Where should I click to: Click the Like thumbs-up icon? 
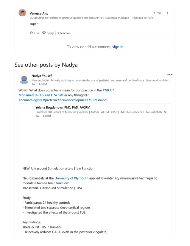(x=32, y=33)
